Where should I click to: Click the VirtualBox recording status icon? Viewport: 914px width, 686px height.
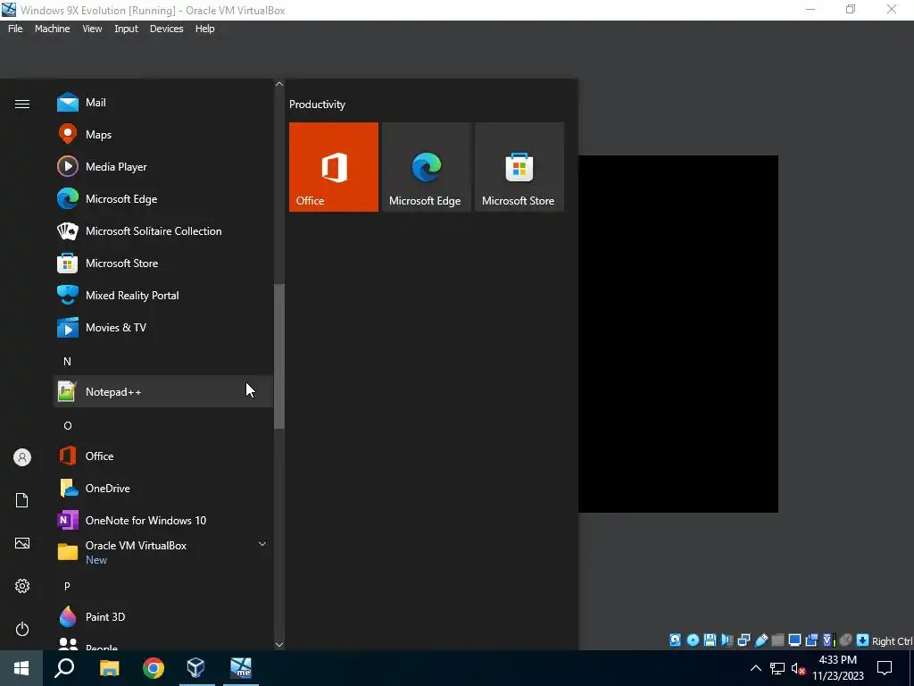(811, 640)
